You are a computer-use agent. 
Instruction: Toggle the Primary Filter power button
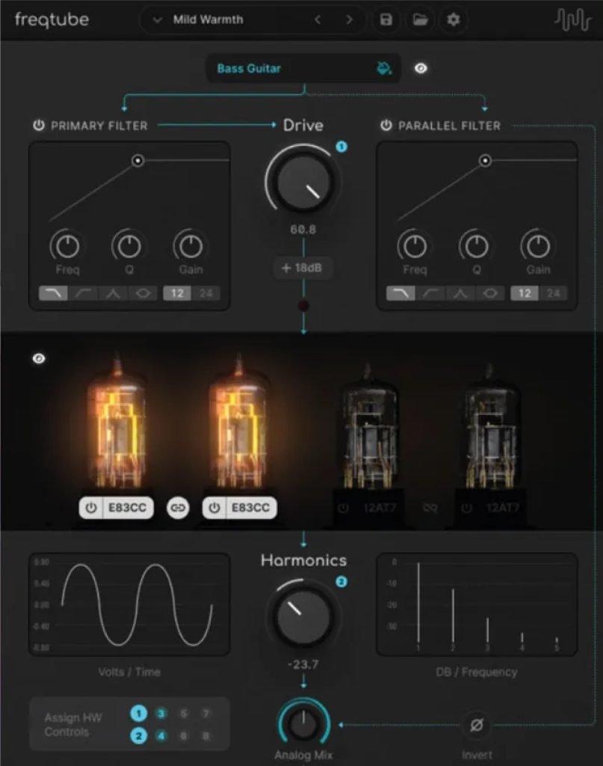[x=39, y=126]
